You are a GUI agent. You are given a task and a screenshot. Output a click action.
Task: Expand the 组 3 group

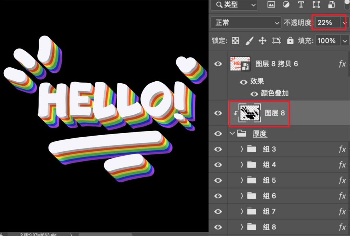(242, 149)
